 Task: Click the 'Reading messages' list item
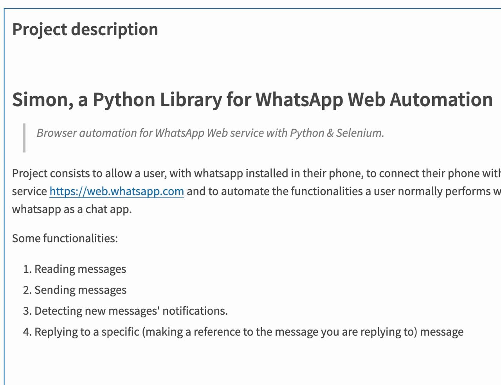click(x=80, y=269)
